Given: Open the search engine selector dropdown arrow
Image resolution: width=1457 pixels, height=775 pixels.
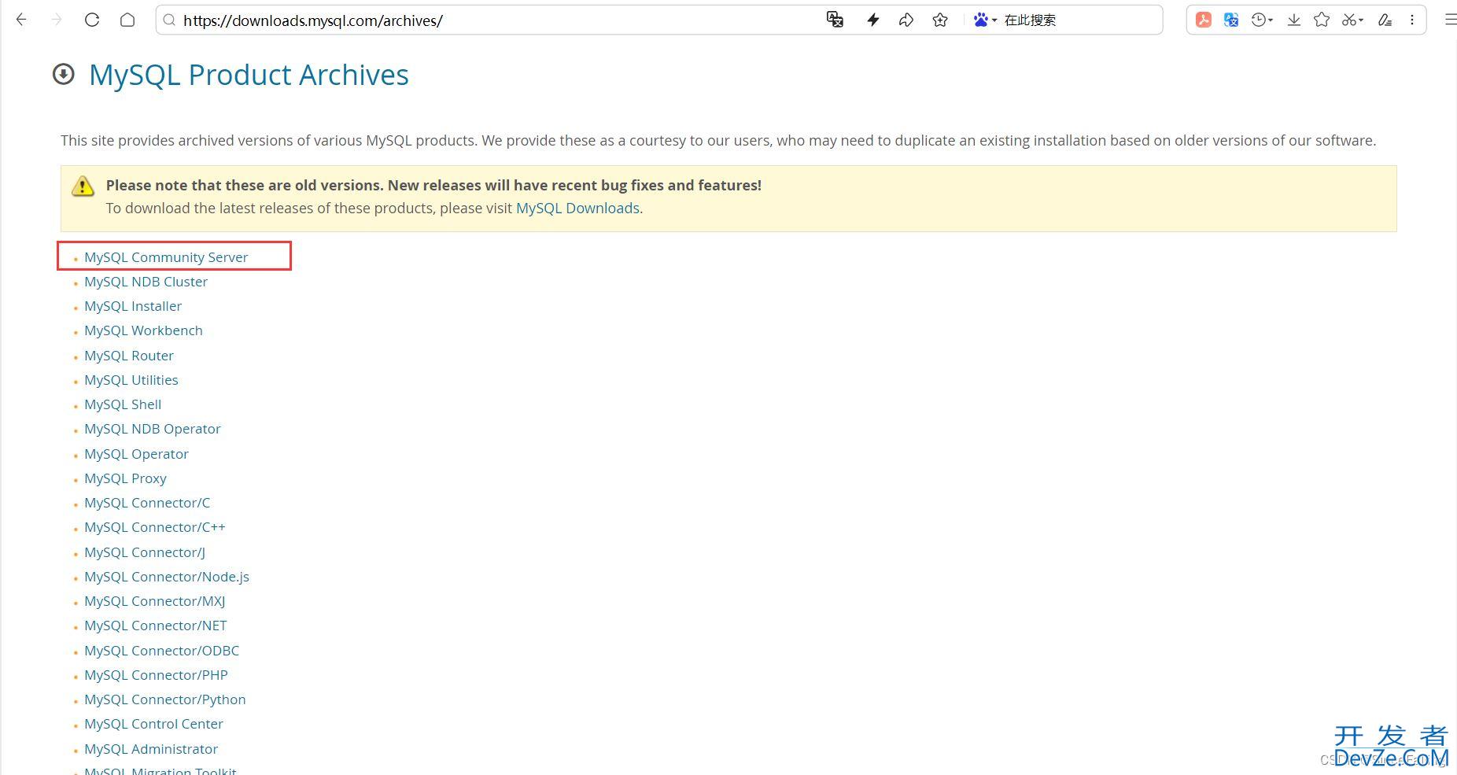Looking at the screenshot, I should click(x=994, y=20).
